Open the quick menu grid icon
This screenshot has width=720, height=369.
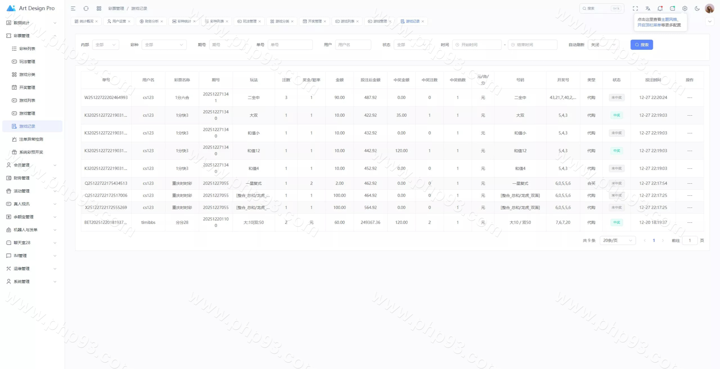click(x=99, y=8)
